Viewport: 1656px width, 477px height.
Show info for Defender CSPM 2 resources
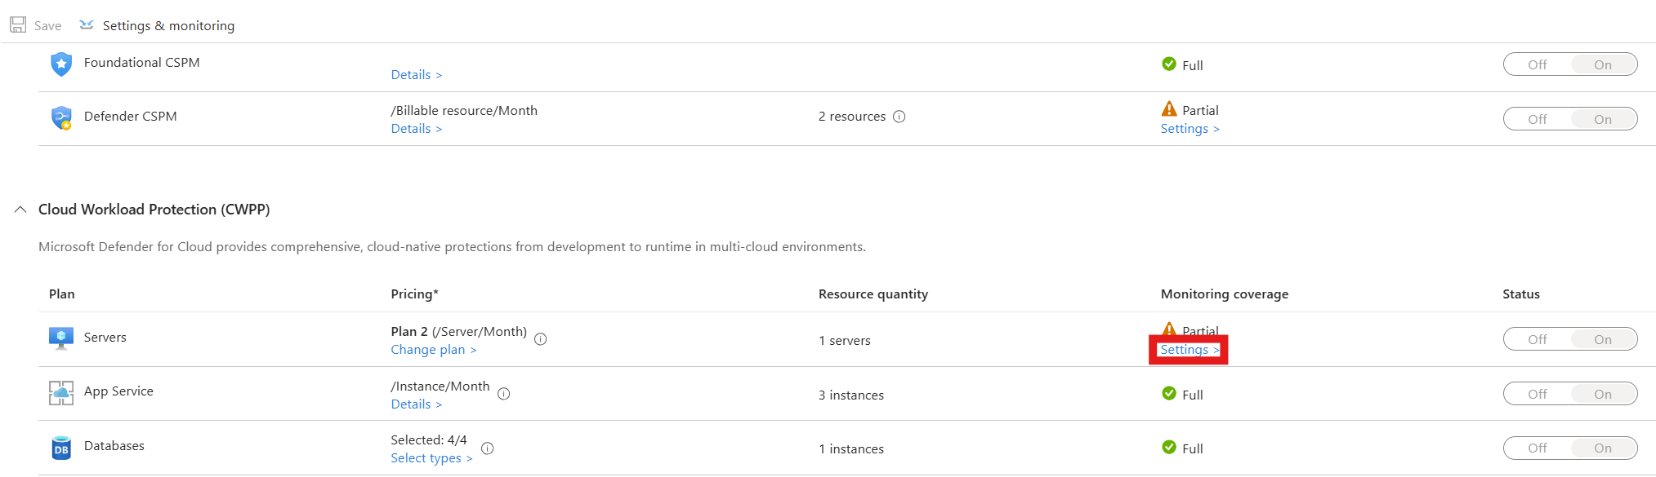pos(899,117)
